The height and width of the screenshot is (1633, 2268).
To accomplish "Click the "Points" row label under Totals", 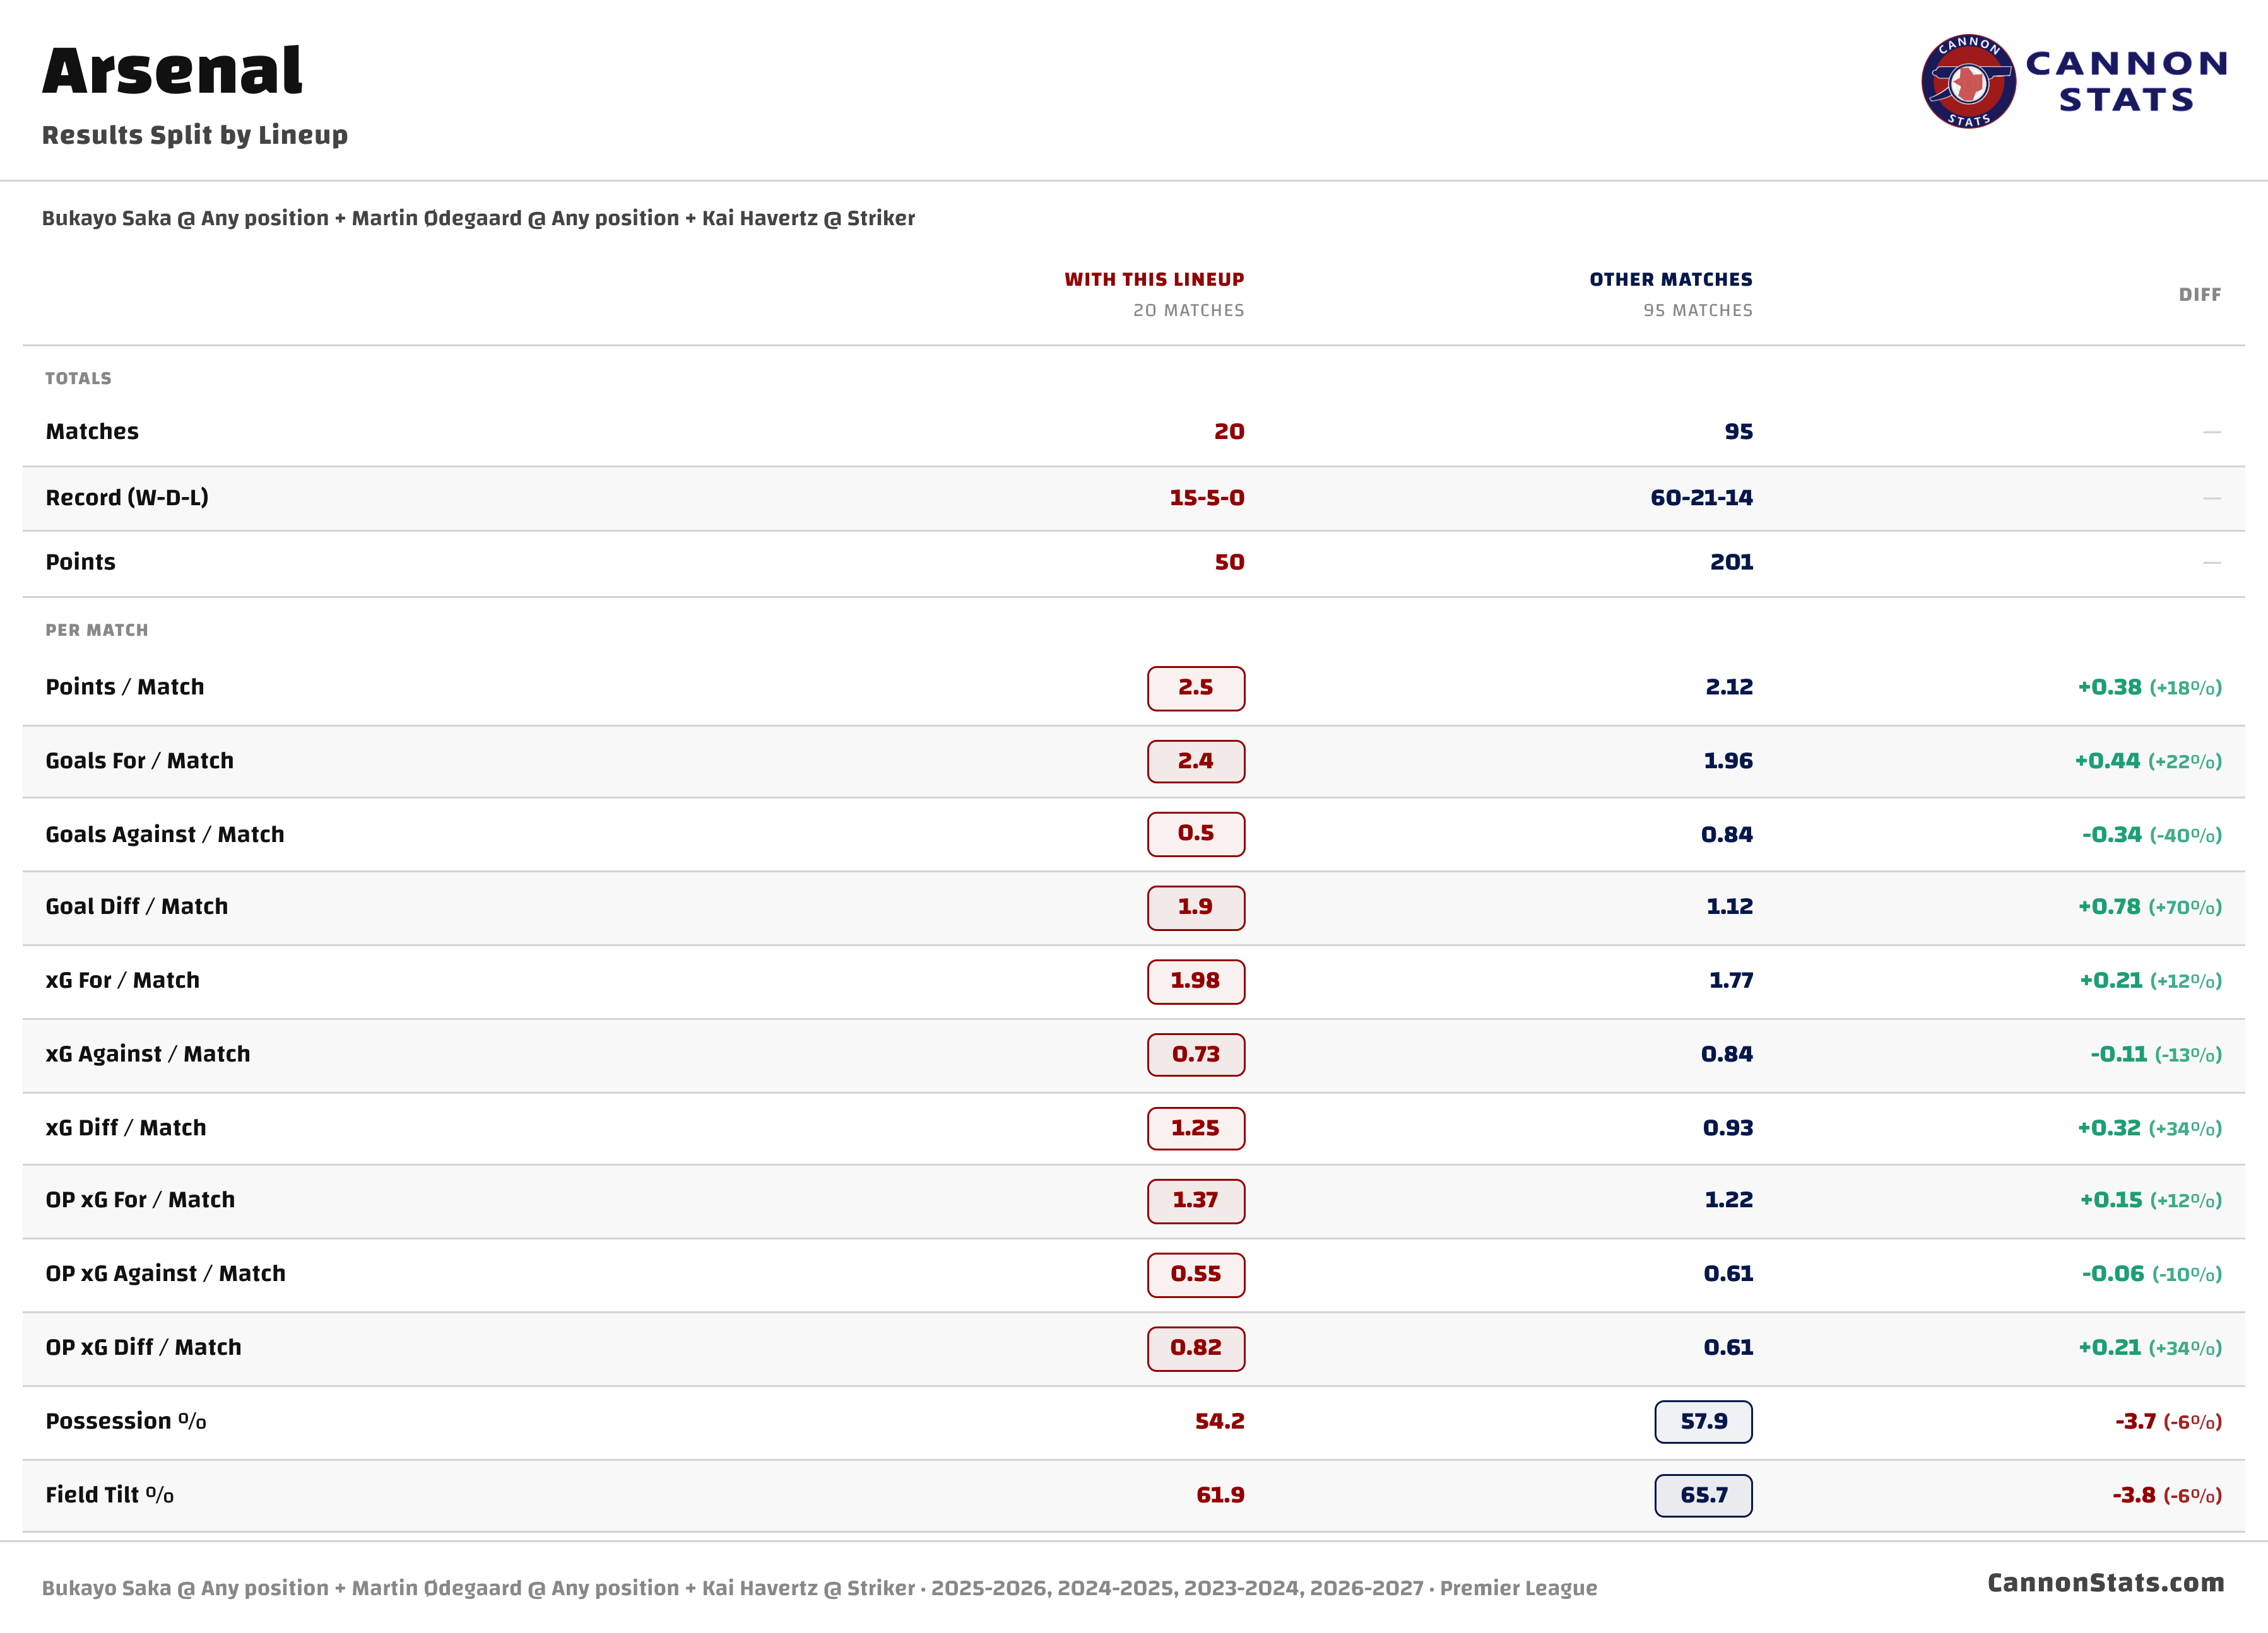I will [x=80, y=563].
